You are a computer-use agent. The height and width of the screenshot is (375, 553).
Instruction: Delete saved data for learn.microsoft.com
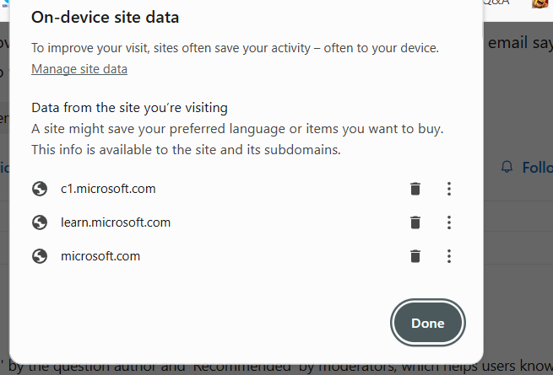click(415, 222)
